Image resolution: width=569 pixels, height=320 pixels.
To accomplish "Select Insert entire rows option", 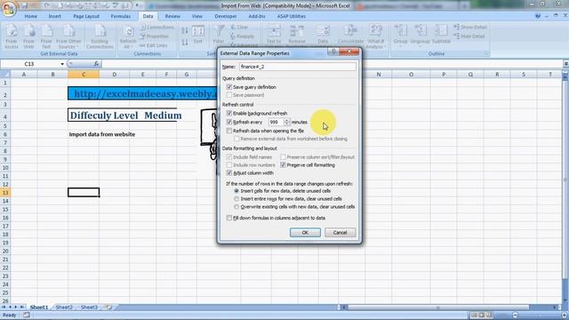I will 236,199.
